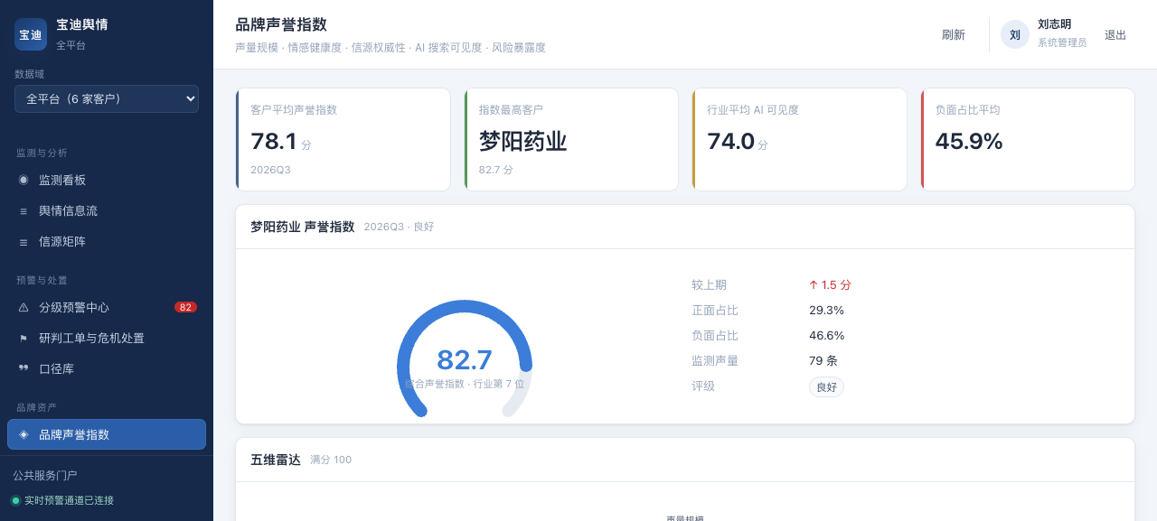The image size is (1157, 521).
Task: Go to 舆情信息流 page
Action: pyautogui.click(x=107, y=210)
